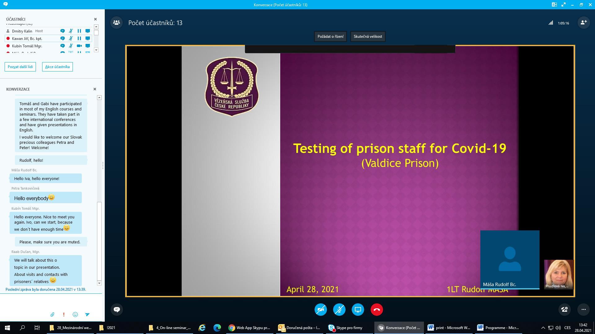Click Požádat o řízení button
This screenshot has width=595, height=334.
(x=330, y=36)
